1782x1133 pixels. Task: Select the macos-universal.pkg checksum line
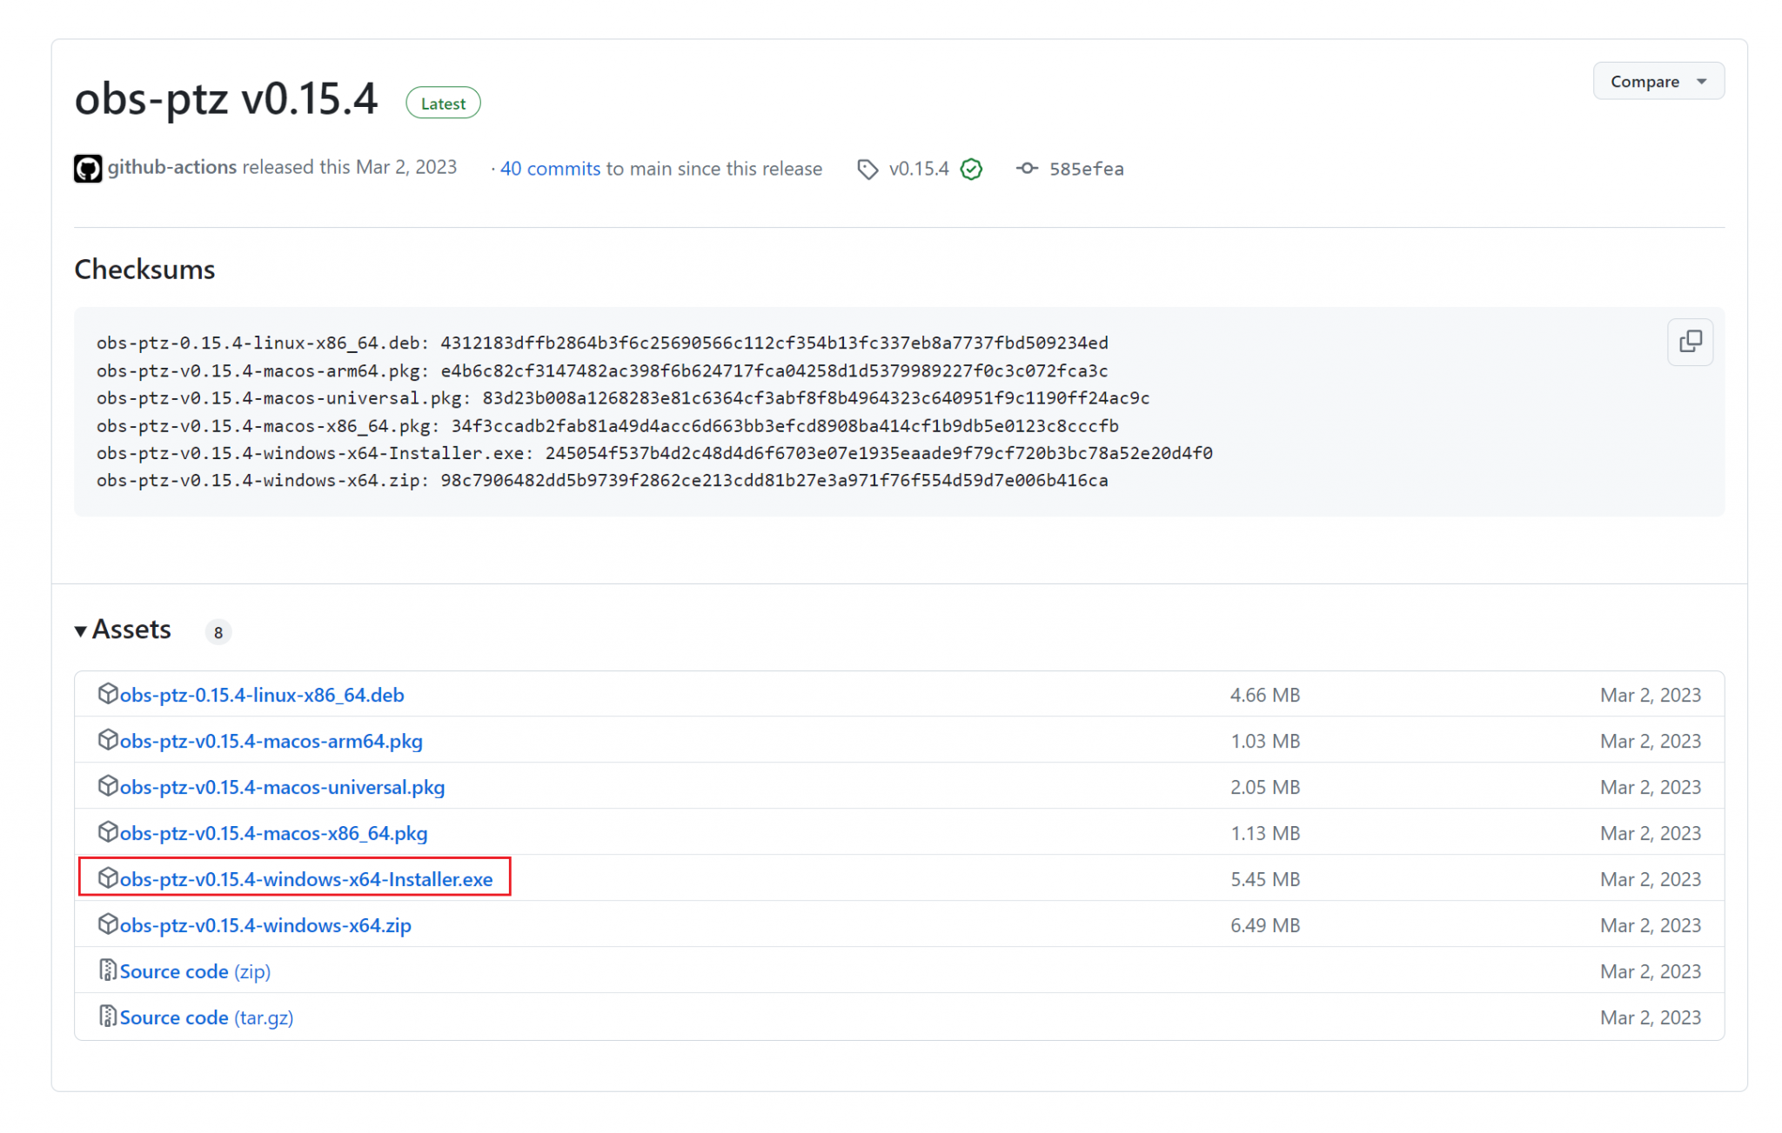623,397
